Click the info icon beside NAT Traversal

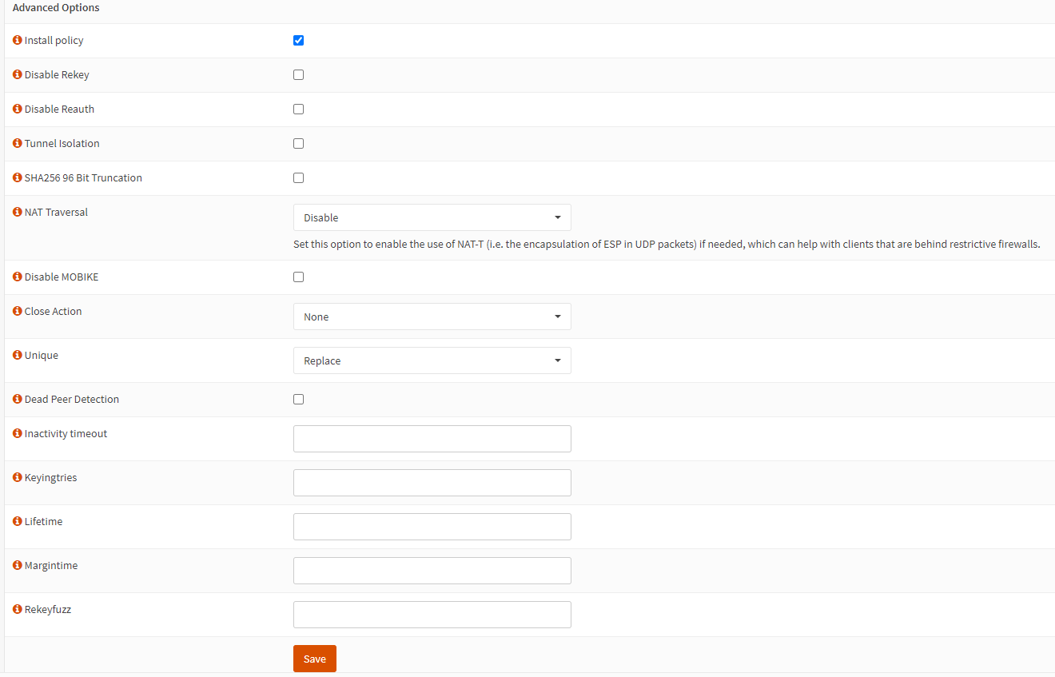click(18, 212)
